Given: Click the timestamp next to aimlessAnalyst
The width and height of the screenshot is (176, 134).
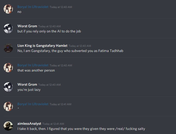Looking at the screenshot, I should point(53,124).
